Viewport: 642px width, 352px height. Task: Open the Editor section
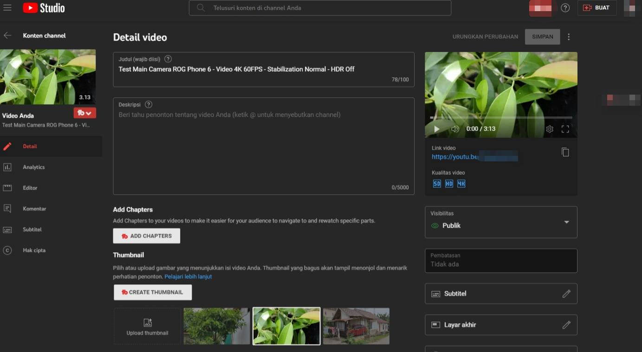point(51,188)
